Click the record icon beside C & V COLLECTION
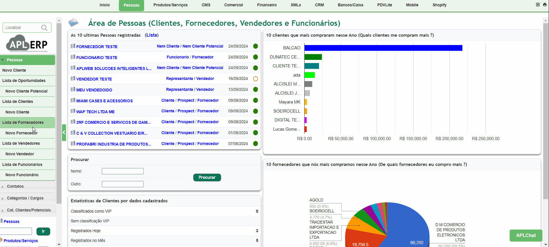Image resolution: width=549 pixels, height=247 pixels. [73, 132]
